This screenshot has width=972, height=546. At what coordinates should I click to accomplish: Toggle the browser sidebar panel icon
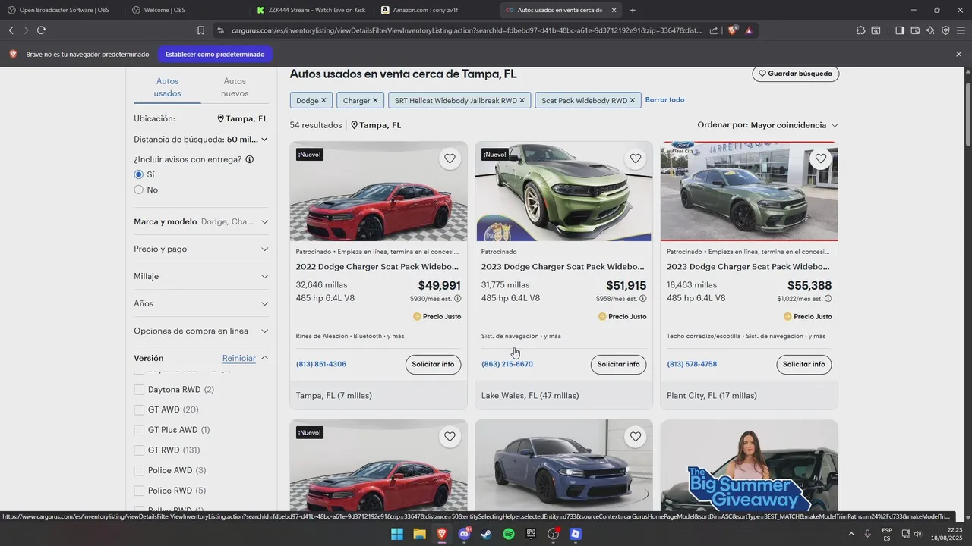(x=900, y=30)
